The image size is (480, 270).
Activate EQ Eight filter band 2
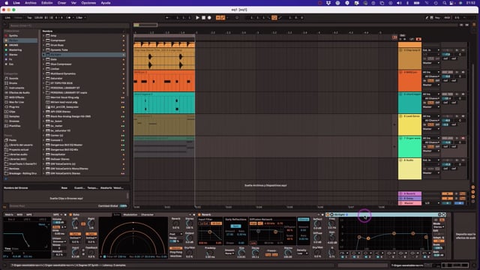pyautogui.click(x=354, y=256)
